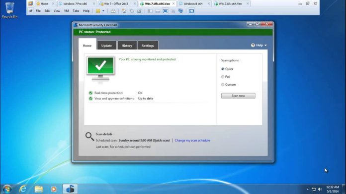Viewport: 346px width, 194px height.
Task: Open the File menu
Action: pyautogui.click(x=38, y=10)
